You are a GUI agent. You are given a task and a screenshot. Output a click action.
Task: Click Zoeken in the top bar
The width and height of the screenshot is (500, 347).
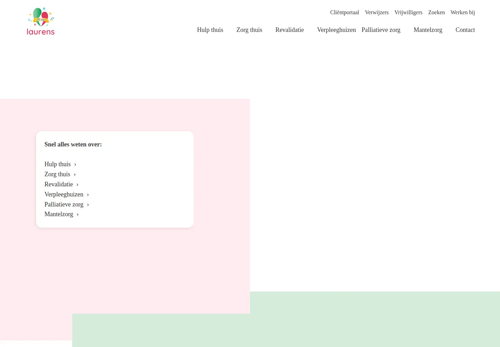[x=436, y=12]
